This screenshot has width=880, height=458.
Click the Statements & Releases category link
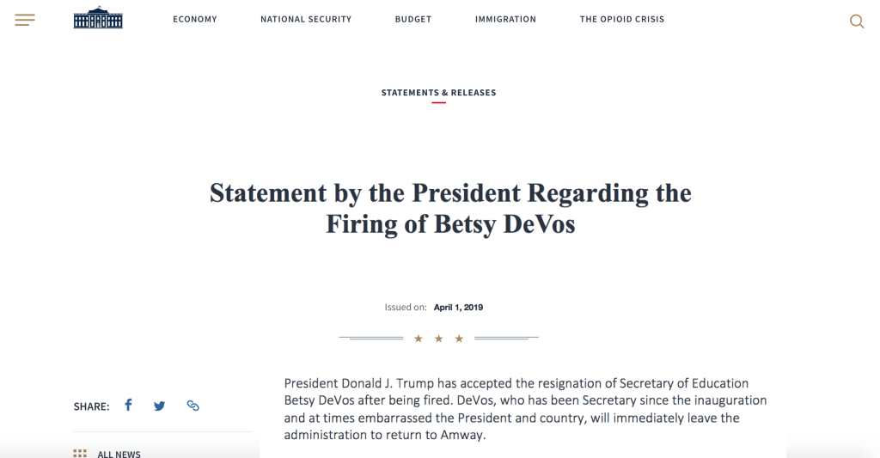(x=438, y=93)
